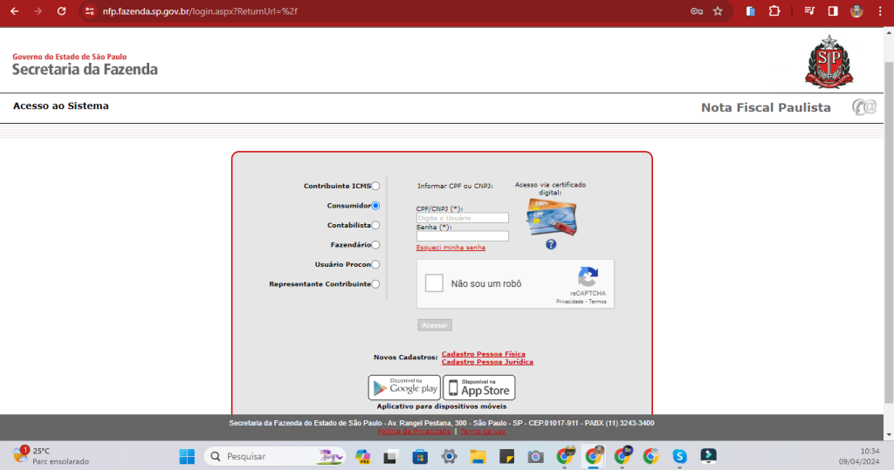Bookmark this page with the star icon

pos(718,11)
